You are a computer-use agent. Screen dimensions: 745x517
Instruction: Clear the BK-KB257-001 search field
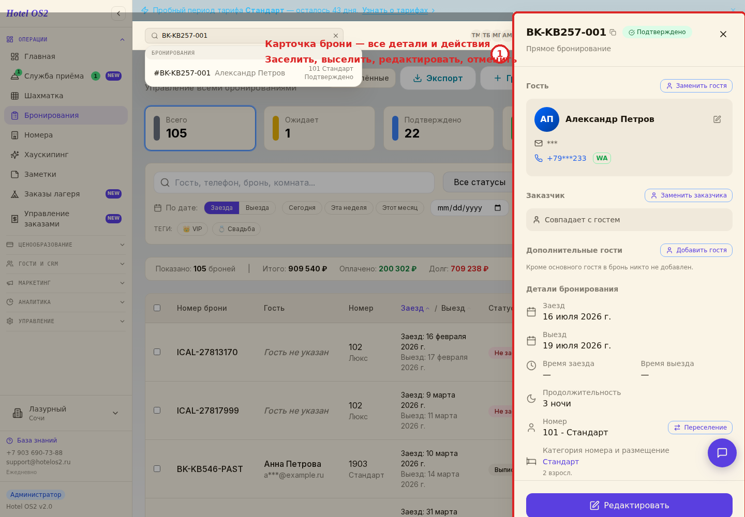click(336, 36)
